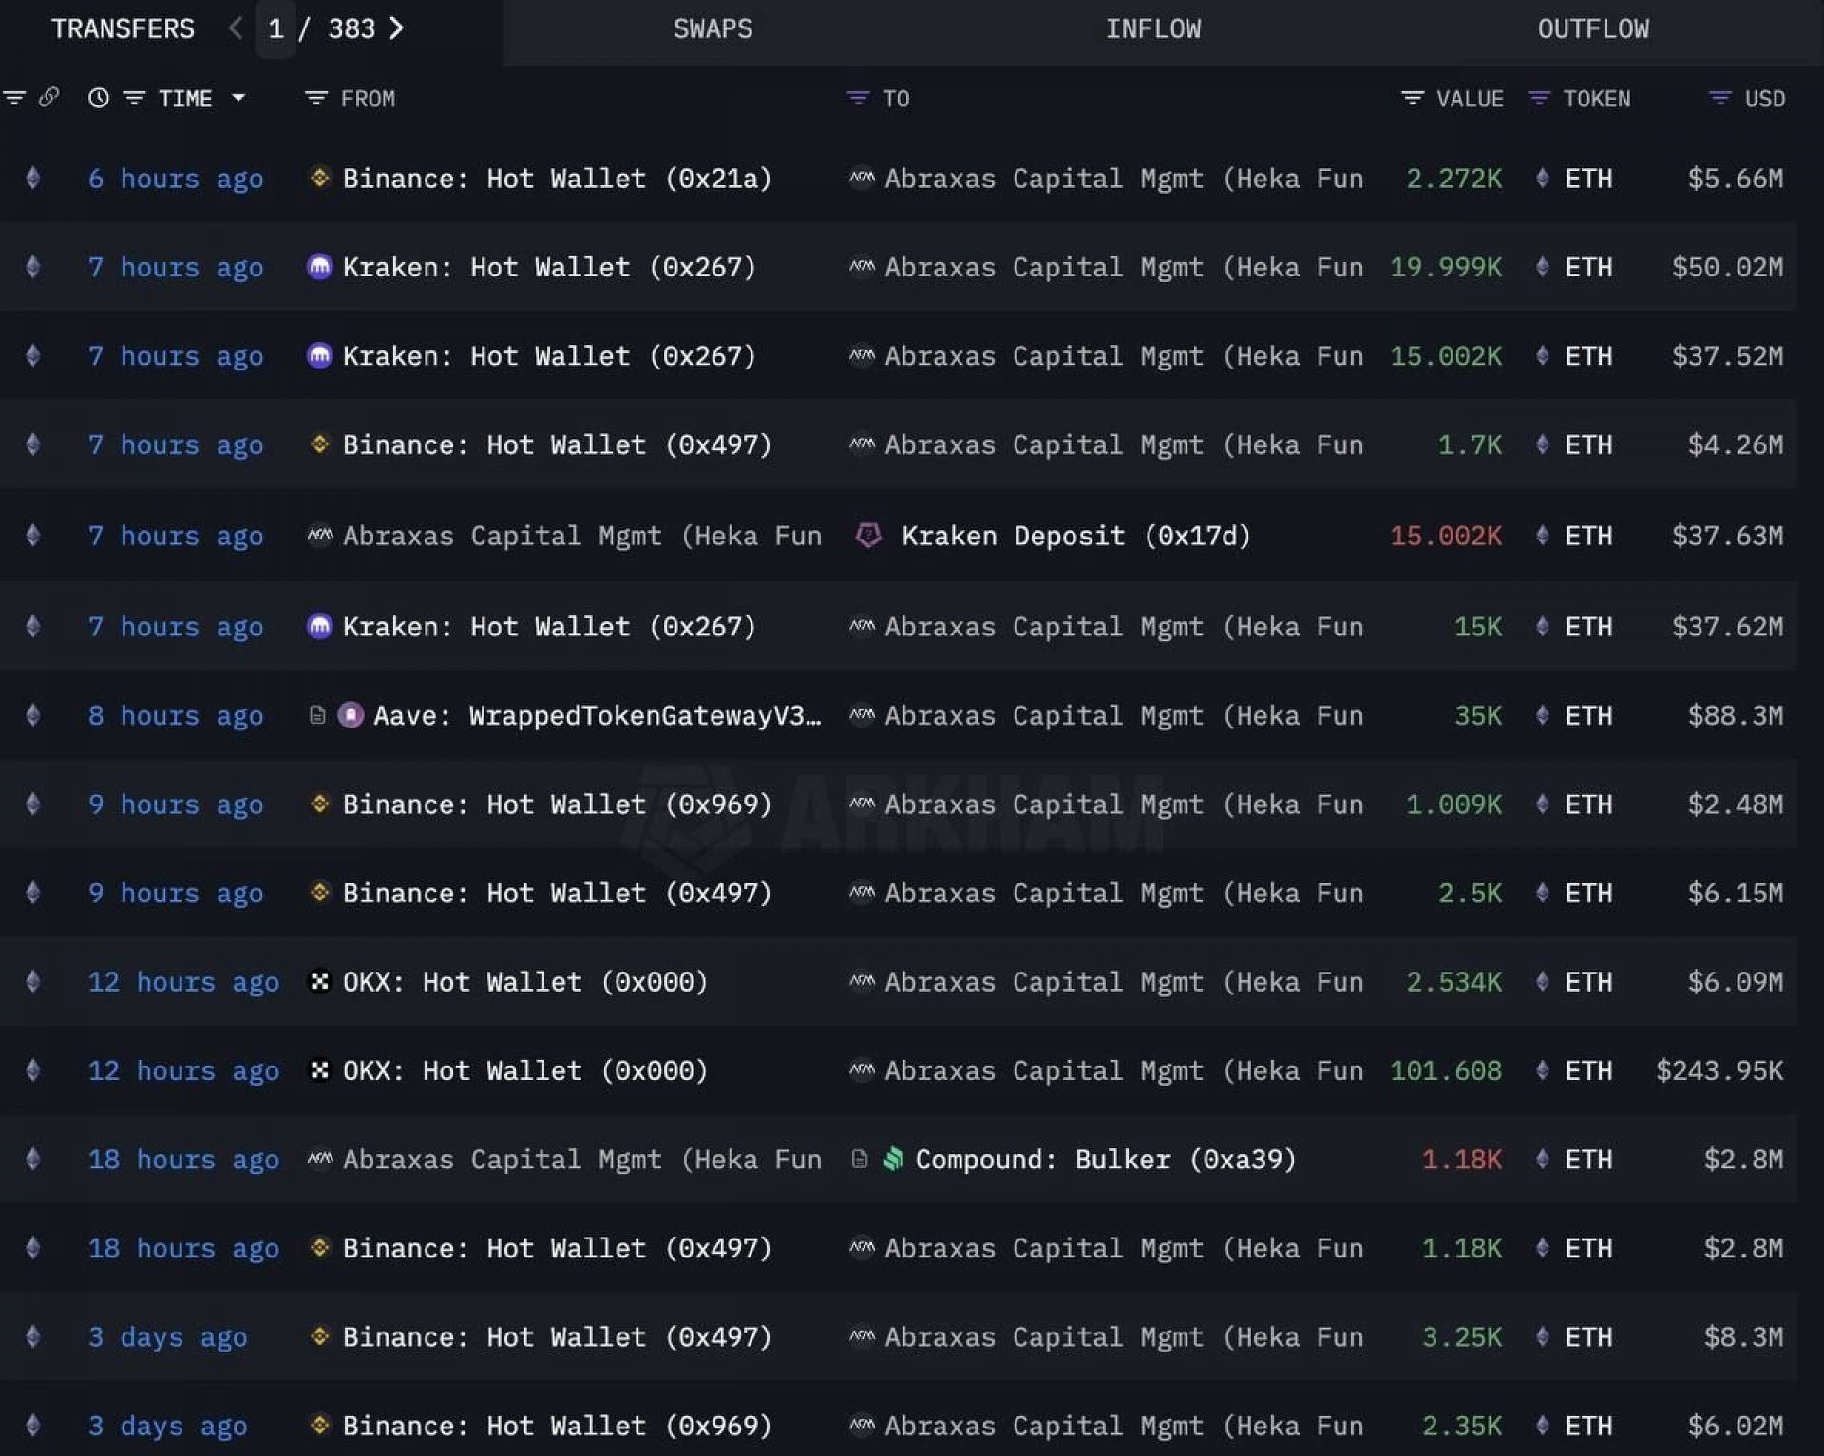Open '6 hours ago' transaction time
The image size is (1824, 1456).
176,179
